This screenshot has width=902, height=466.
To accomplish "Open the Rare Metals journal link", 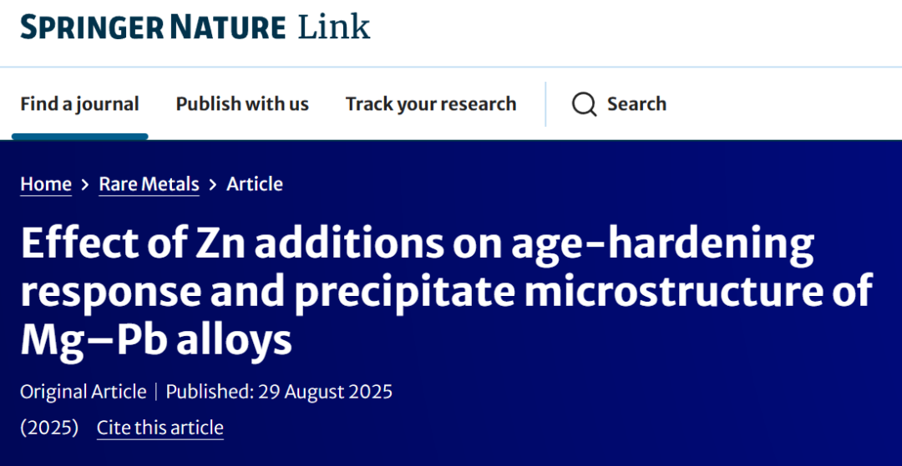I will (x=149, y=184).
